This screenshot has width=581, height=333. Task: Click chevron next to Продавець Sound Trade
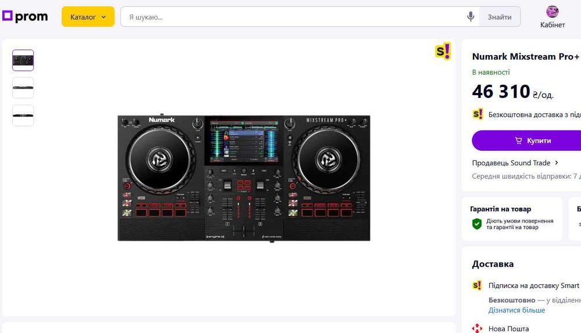click(556, 163)
